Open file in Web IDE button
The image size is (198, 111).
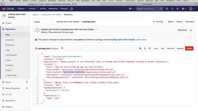(170, 48)
